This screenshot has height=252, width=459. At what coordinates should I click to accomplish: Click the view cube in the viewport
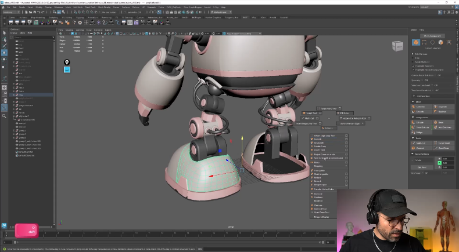(x=397, y=46)
